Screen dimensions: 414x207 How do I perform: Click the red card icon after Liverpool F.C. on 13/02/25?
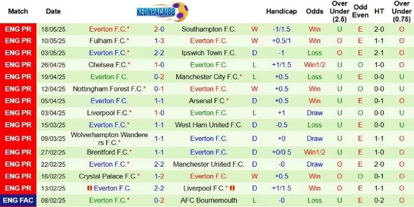click(232, 188)
